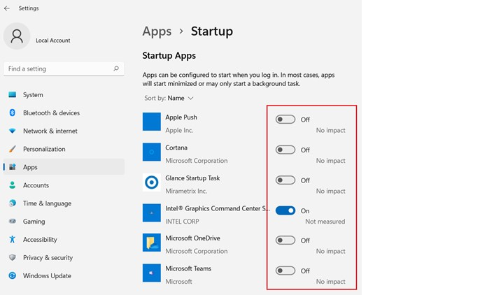487x295 pixels.
Task: Turn on Microsoft Teams startup toggle
Action: [285, 271]
